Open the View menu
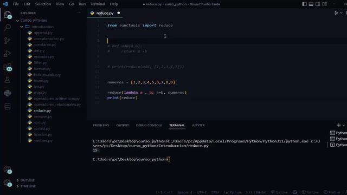Screen dimensions: 347x195 pos(60,4)
